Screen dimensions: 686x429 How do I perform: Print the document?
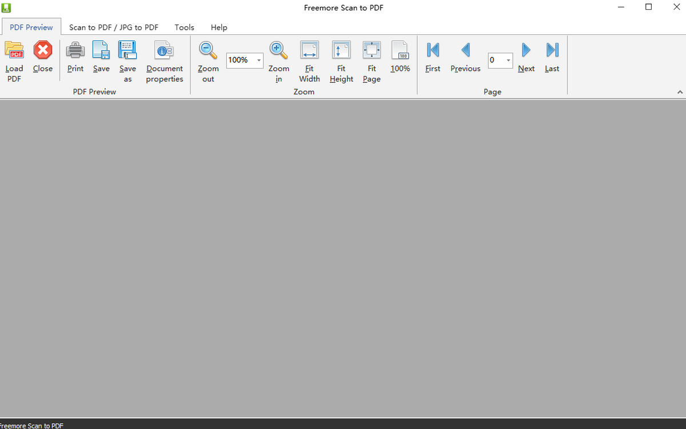[x=75, y=57]
